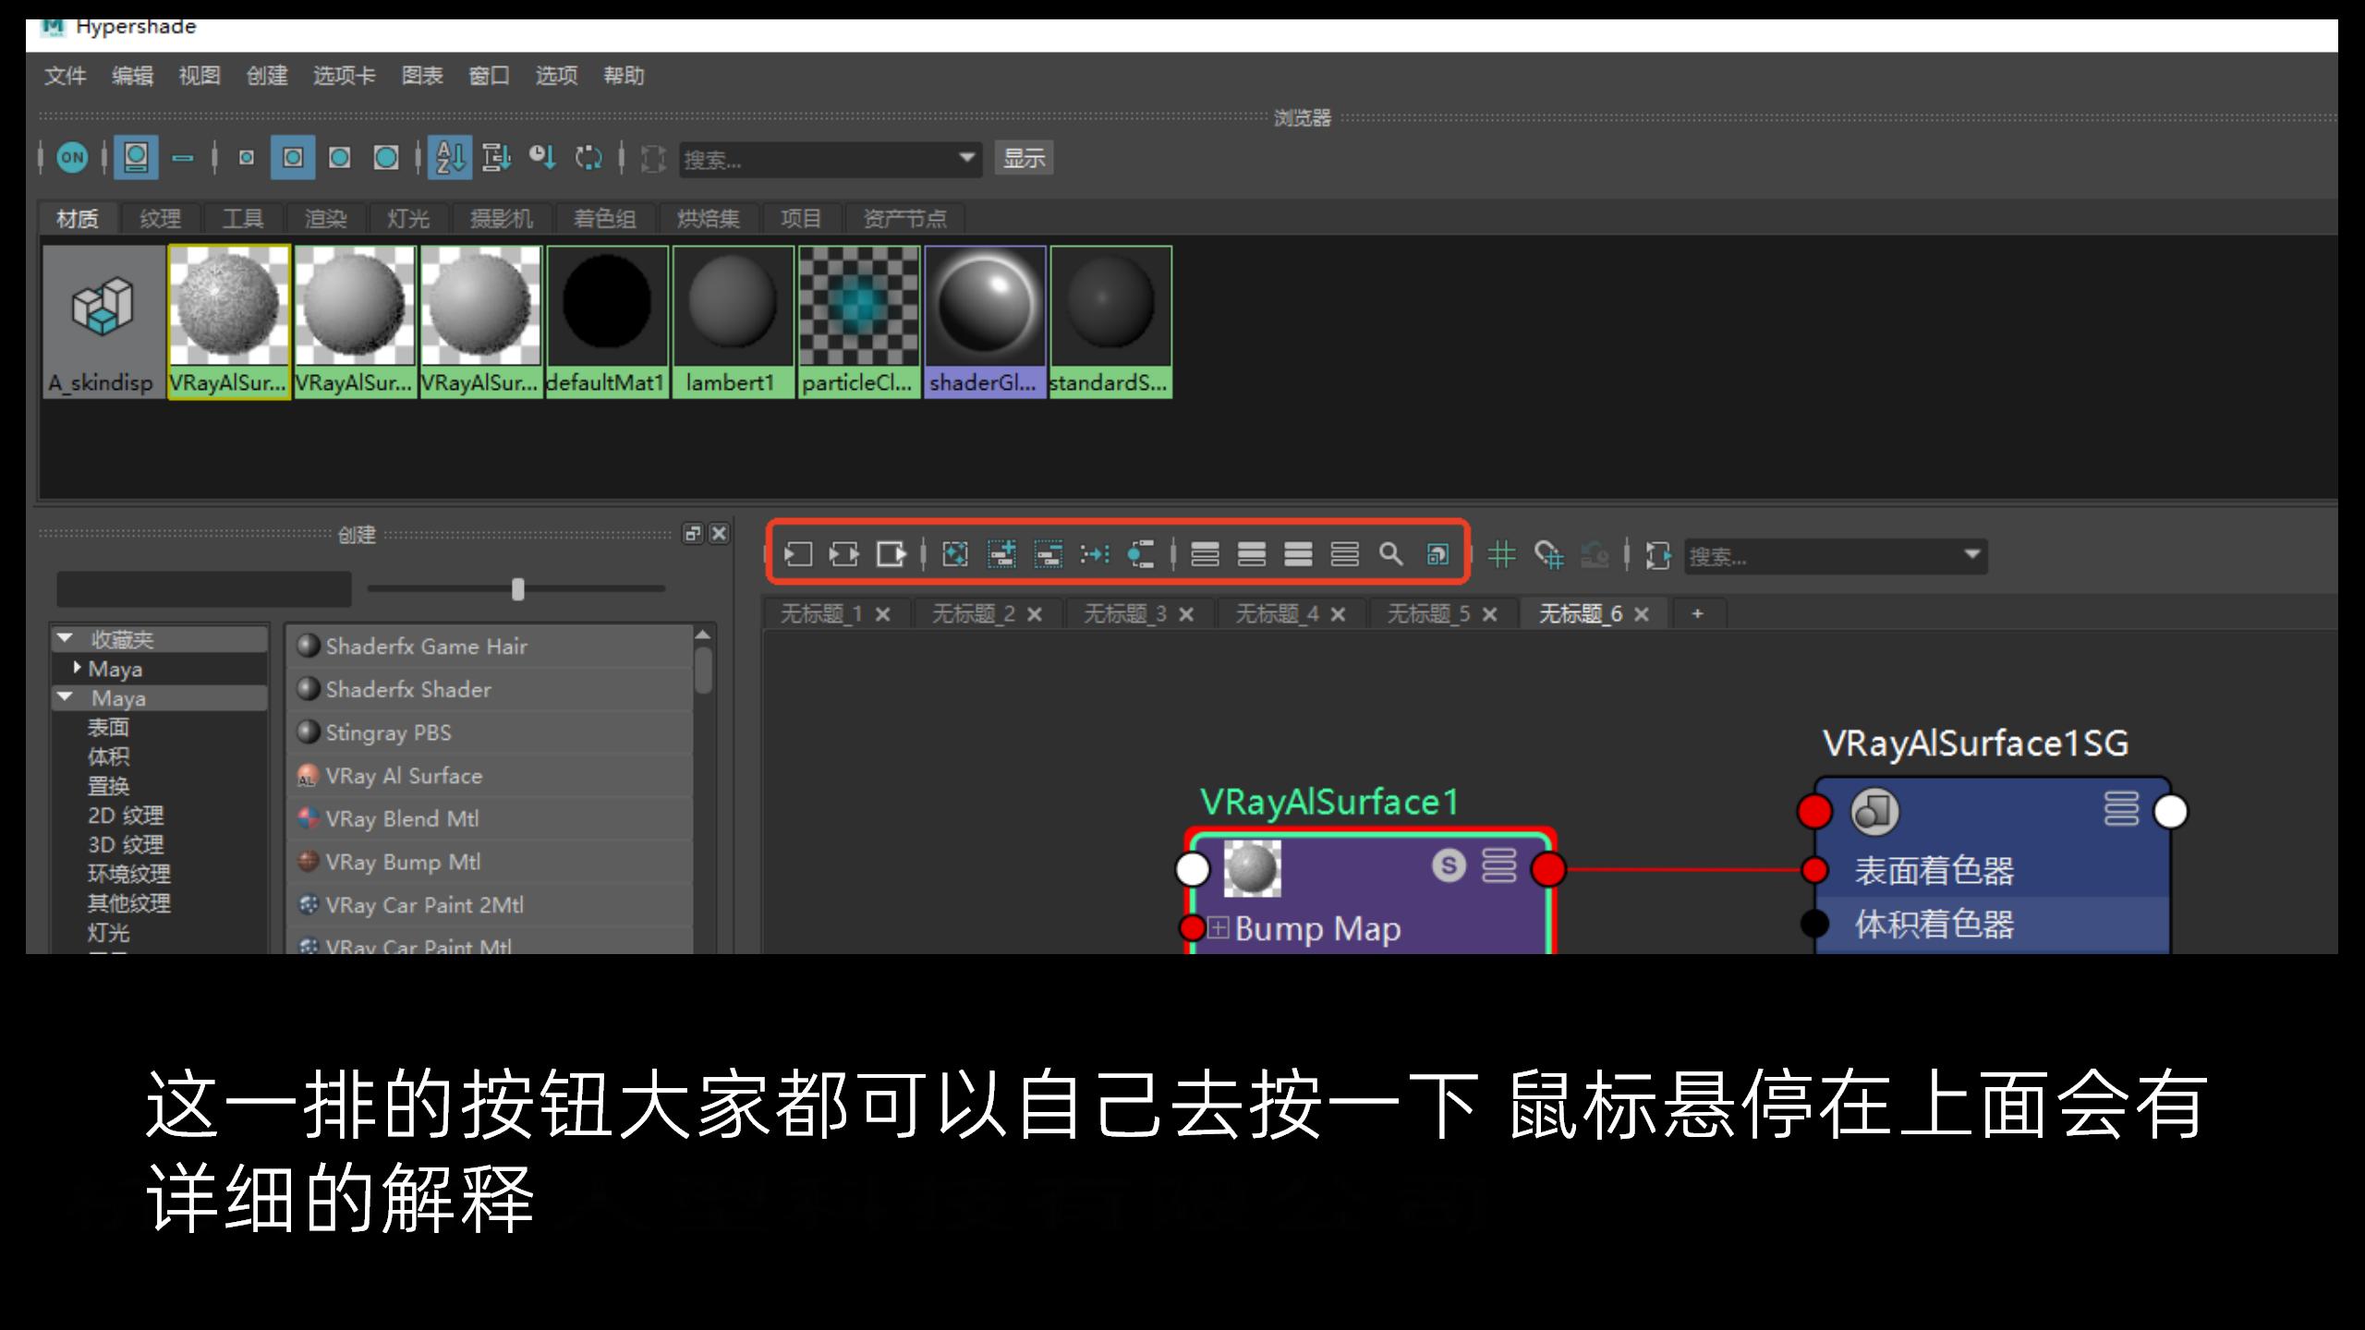The width and height of the screenshot is (2365, 1330).
Task: Set nodes to full view mode
Action: click(x=1298, y=554)
